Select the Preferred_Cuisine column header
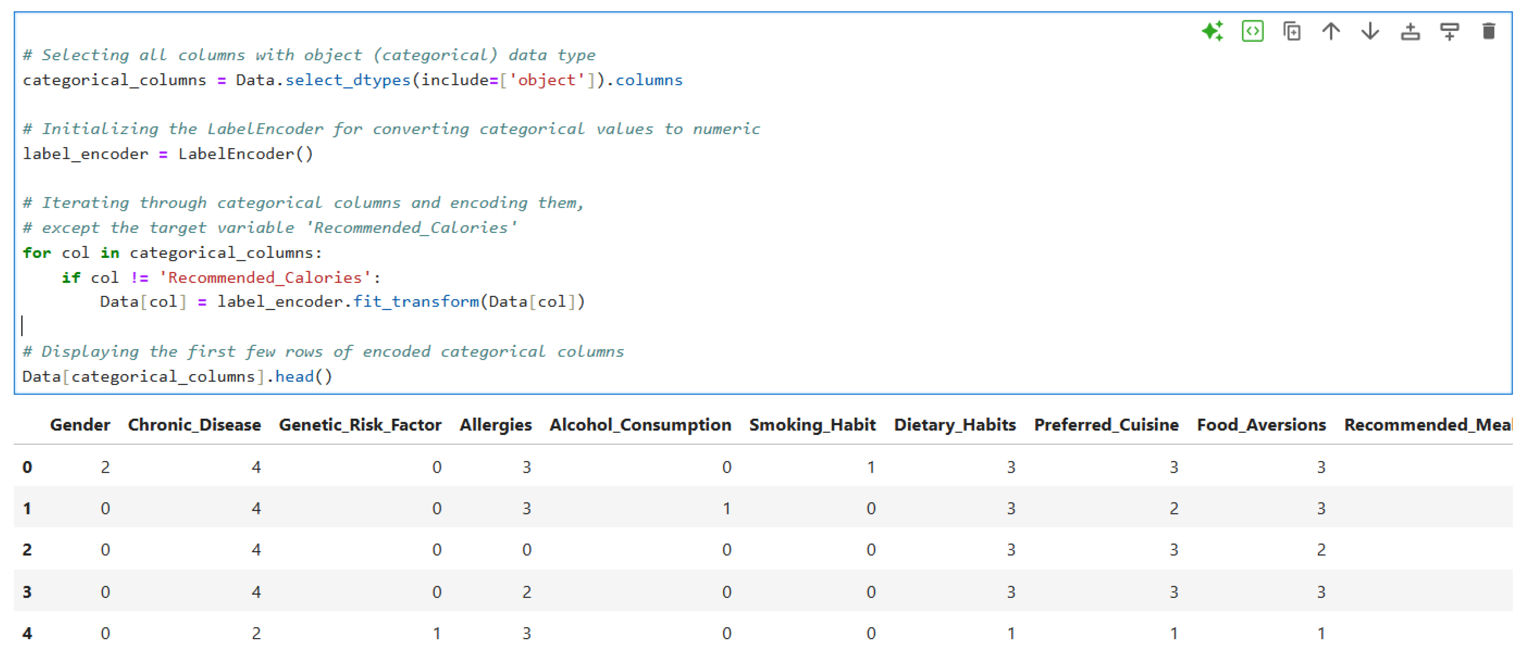1530x667 pixels. [1106, 424]
